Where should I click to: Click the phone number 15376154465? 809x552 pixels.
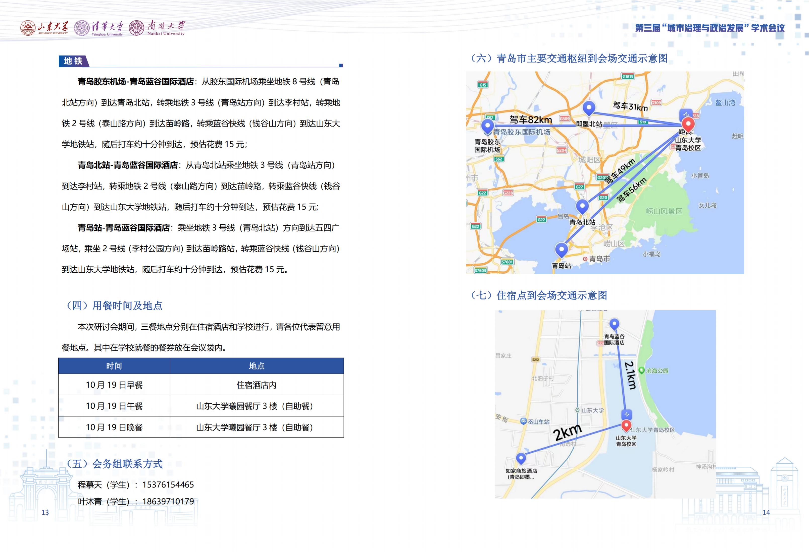[x=168, y=484]
